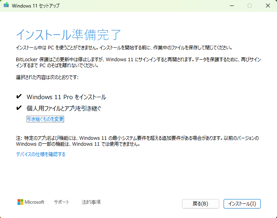Minimize the Windows 11 setup window
Screen dimensions: 277x218
[231, 6]
